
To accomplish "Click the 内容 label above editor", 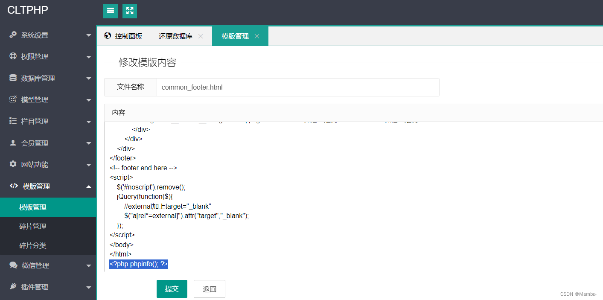I will 119,113.
